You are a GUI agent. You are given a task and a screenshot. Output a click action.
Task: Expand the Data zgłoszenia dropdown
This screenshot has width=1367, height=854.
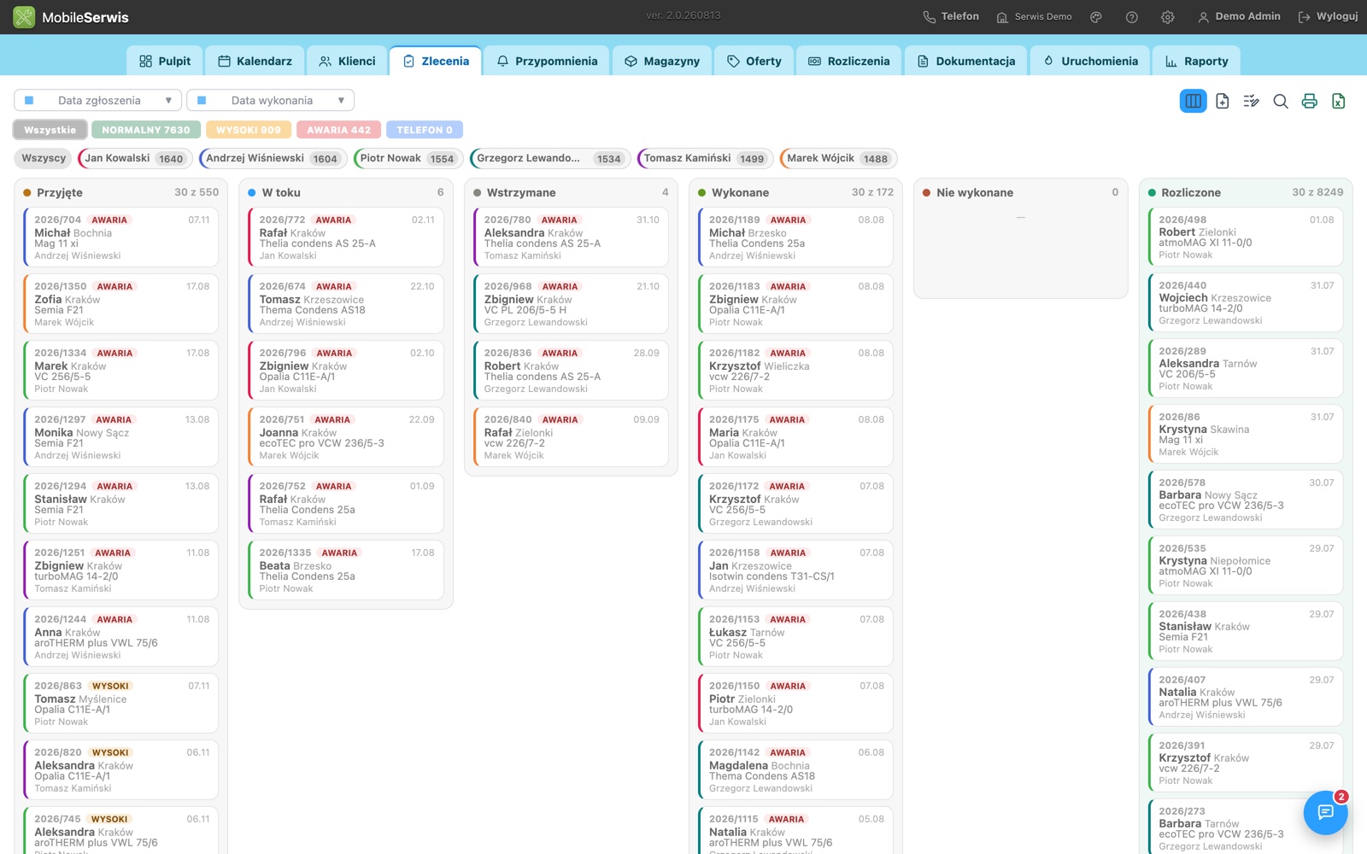pyautogui.click(x=98, y=101)
